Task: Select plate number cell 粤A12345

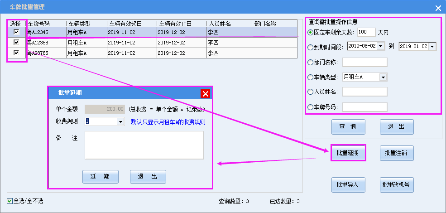Action: [x=46, y=33]
